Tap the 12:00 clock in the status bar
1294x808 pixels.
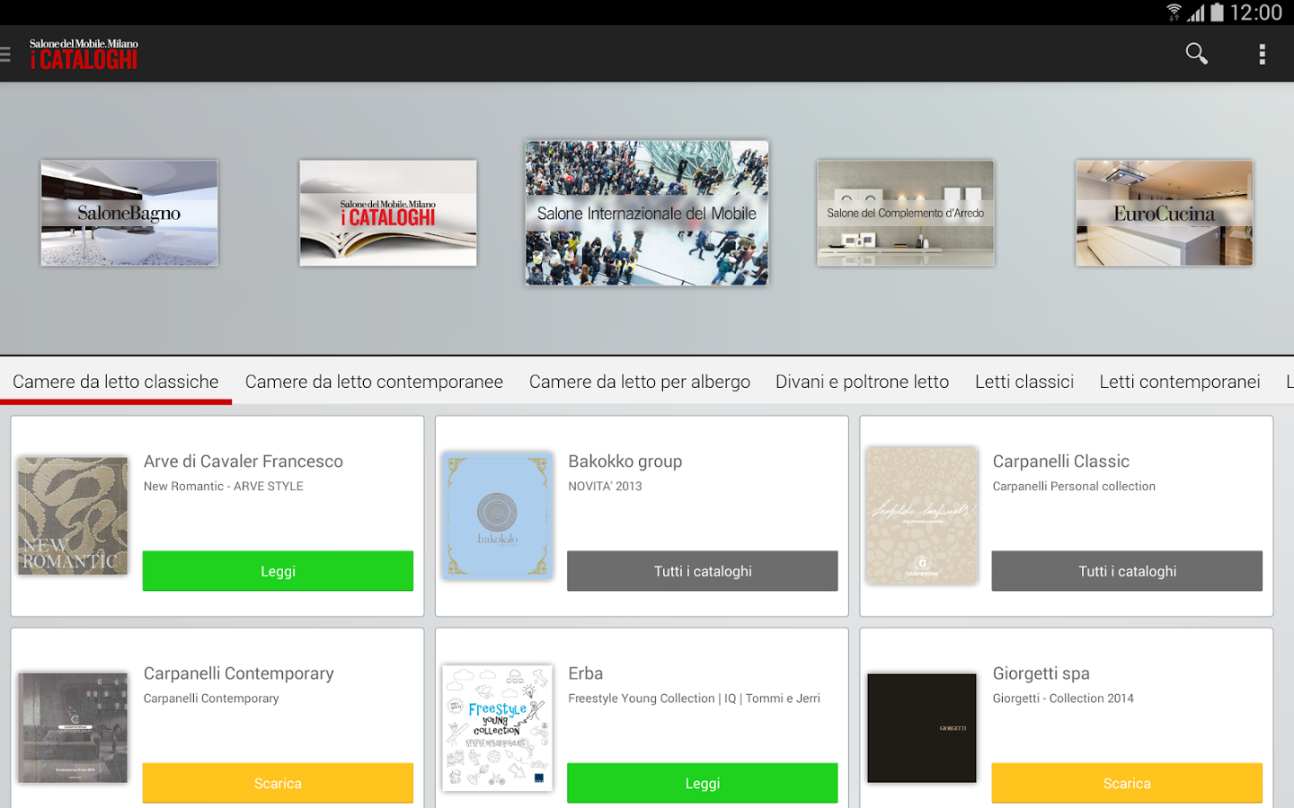1255,13
